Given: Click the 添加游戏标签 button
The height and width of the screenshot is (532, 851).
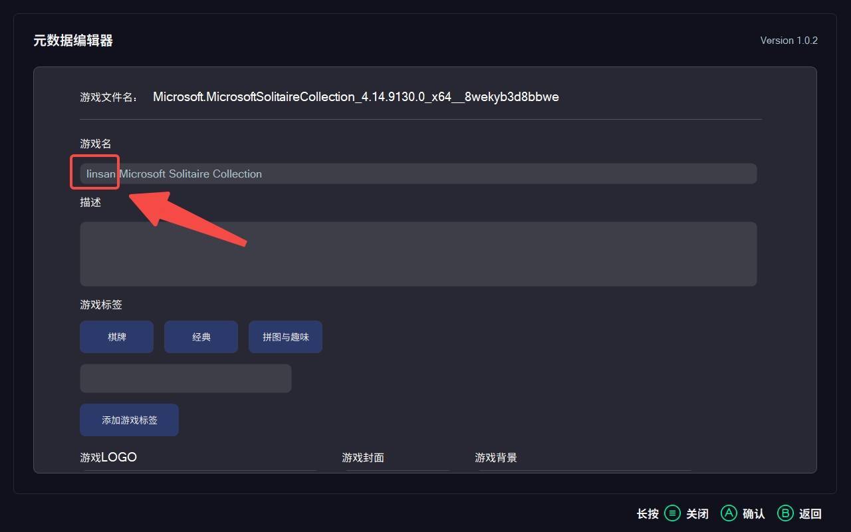Looking at the screenshot, I should (129, 420).
